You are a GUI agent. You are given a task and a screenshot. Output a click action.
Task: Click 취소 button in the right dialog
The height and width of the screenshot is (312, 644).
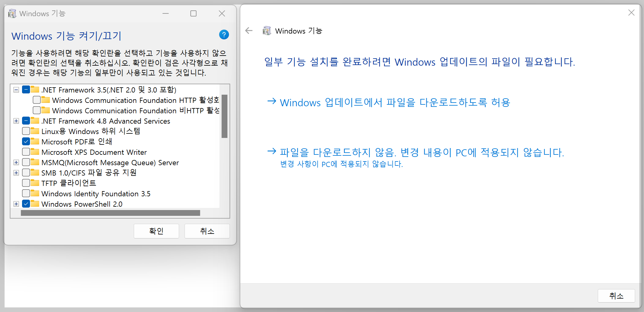616,296
